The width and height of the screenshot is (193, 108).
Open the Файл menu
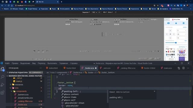(x=7, y=63)
